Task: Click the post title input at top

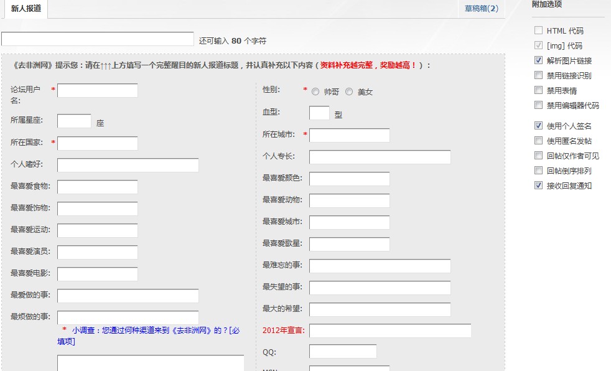Action: (97, 38)
